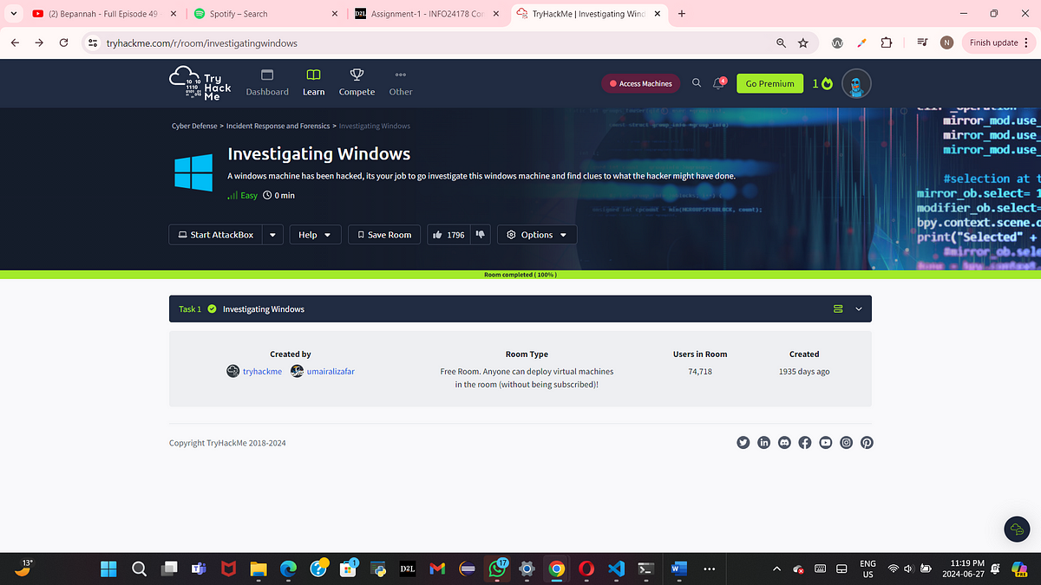Open WhatsApp from the taskbar

click(498, 569)
